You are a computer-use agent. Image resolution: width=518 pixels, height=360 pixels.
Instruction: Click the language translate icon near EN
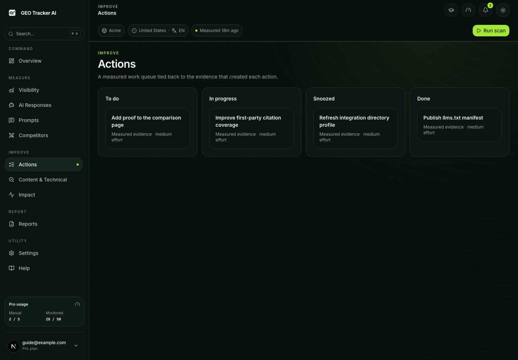(x=174, y=31)
